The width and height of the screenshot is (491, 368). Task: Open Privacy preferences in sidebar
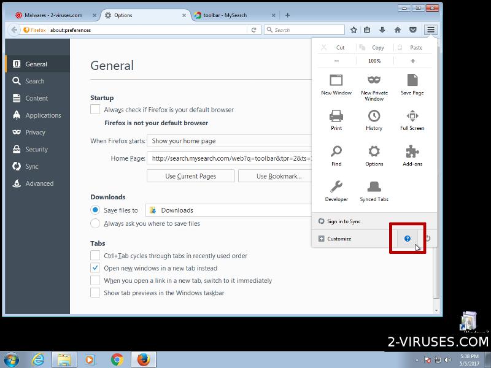[37, 132]
